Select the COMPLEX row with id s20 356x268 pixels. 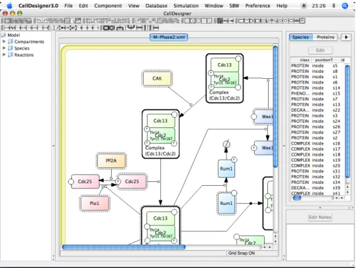tap(318, 166)
